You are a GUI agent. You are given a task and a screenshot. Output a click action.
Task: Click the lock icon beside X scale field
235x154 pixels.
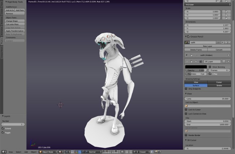coord(226,11)
